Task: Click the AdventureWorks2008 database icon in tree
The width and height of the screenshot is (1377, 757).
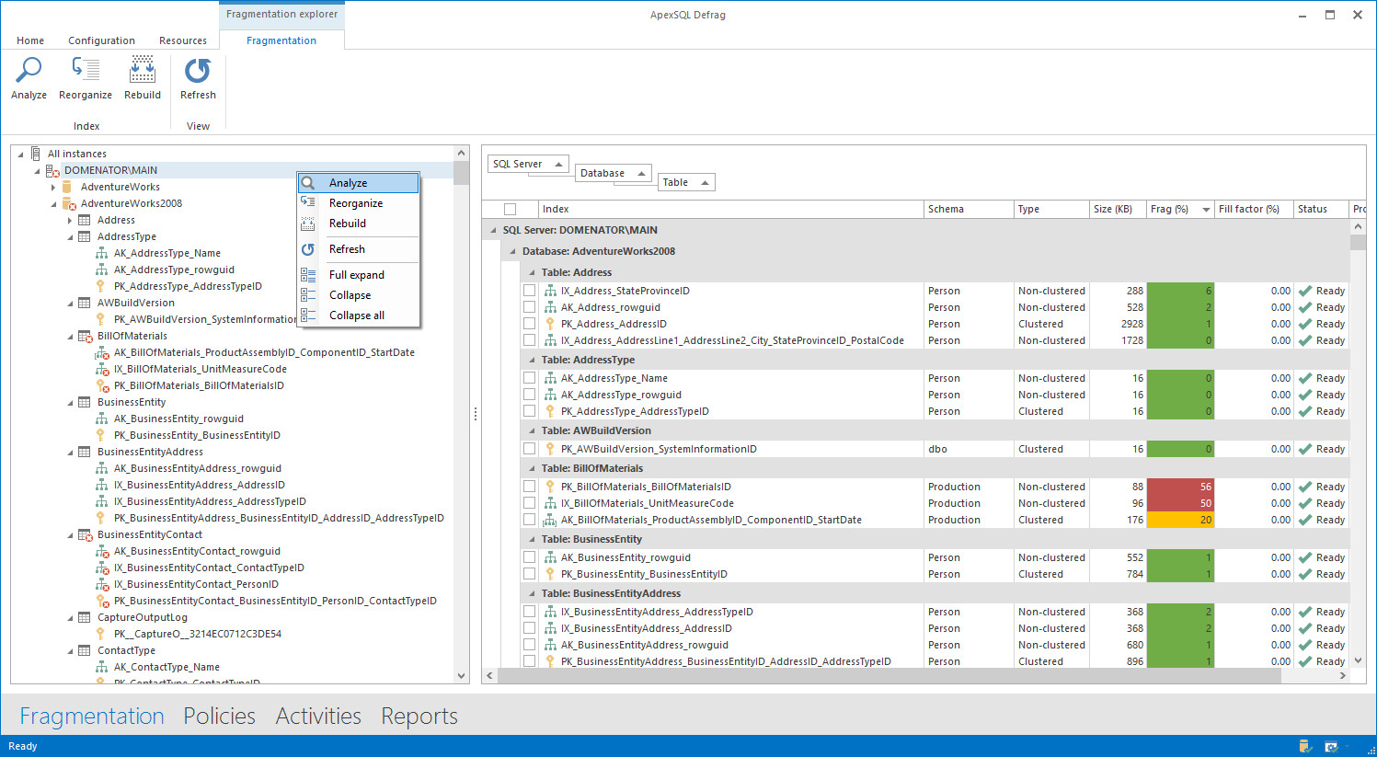Action: 69,203
